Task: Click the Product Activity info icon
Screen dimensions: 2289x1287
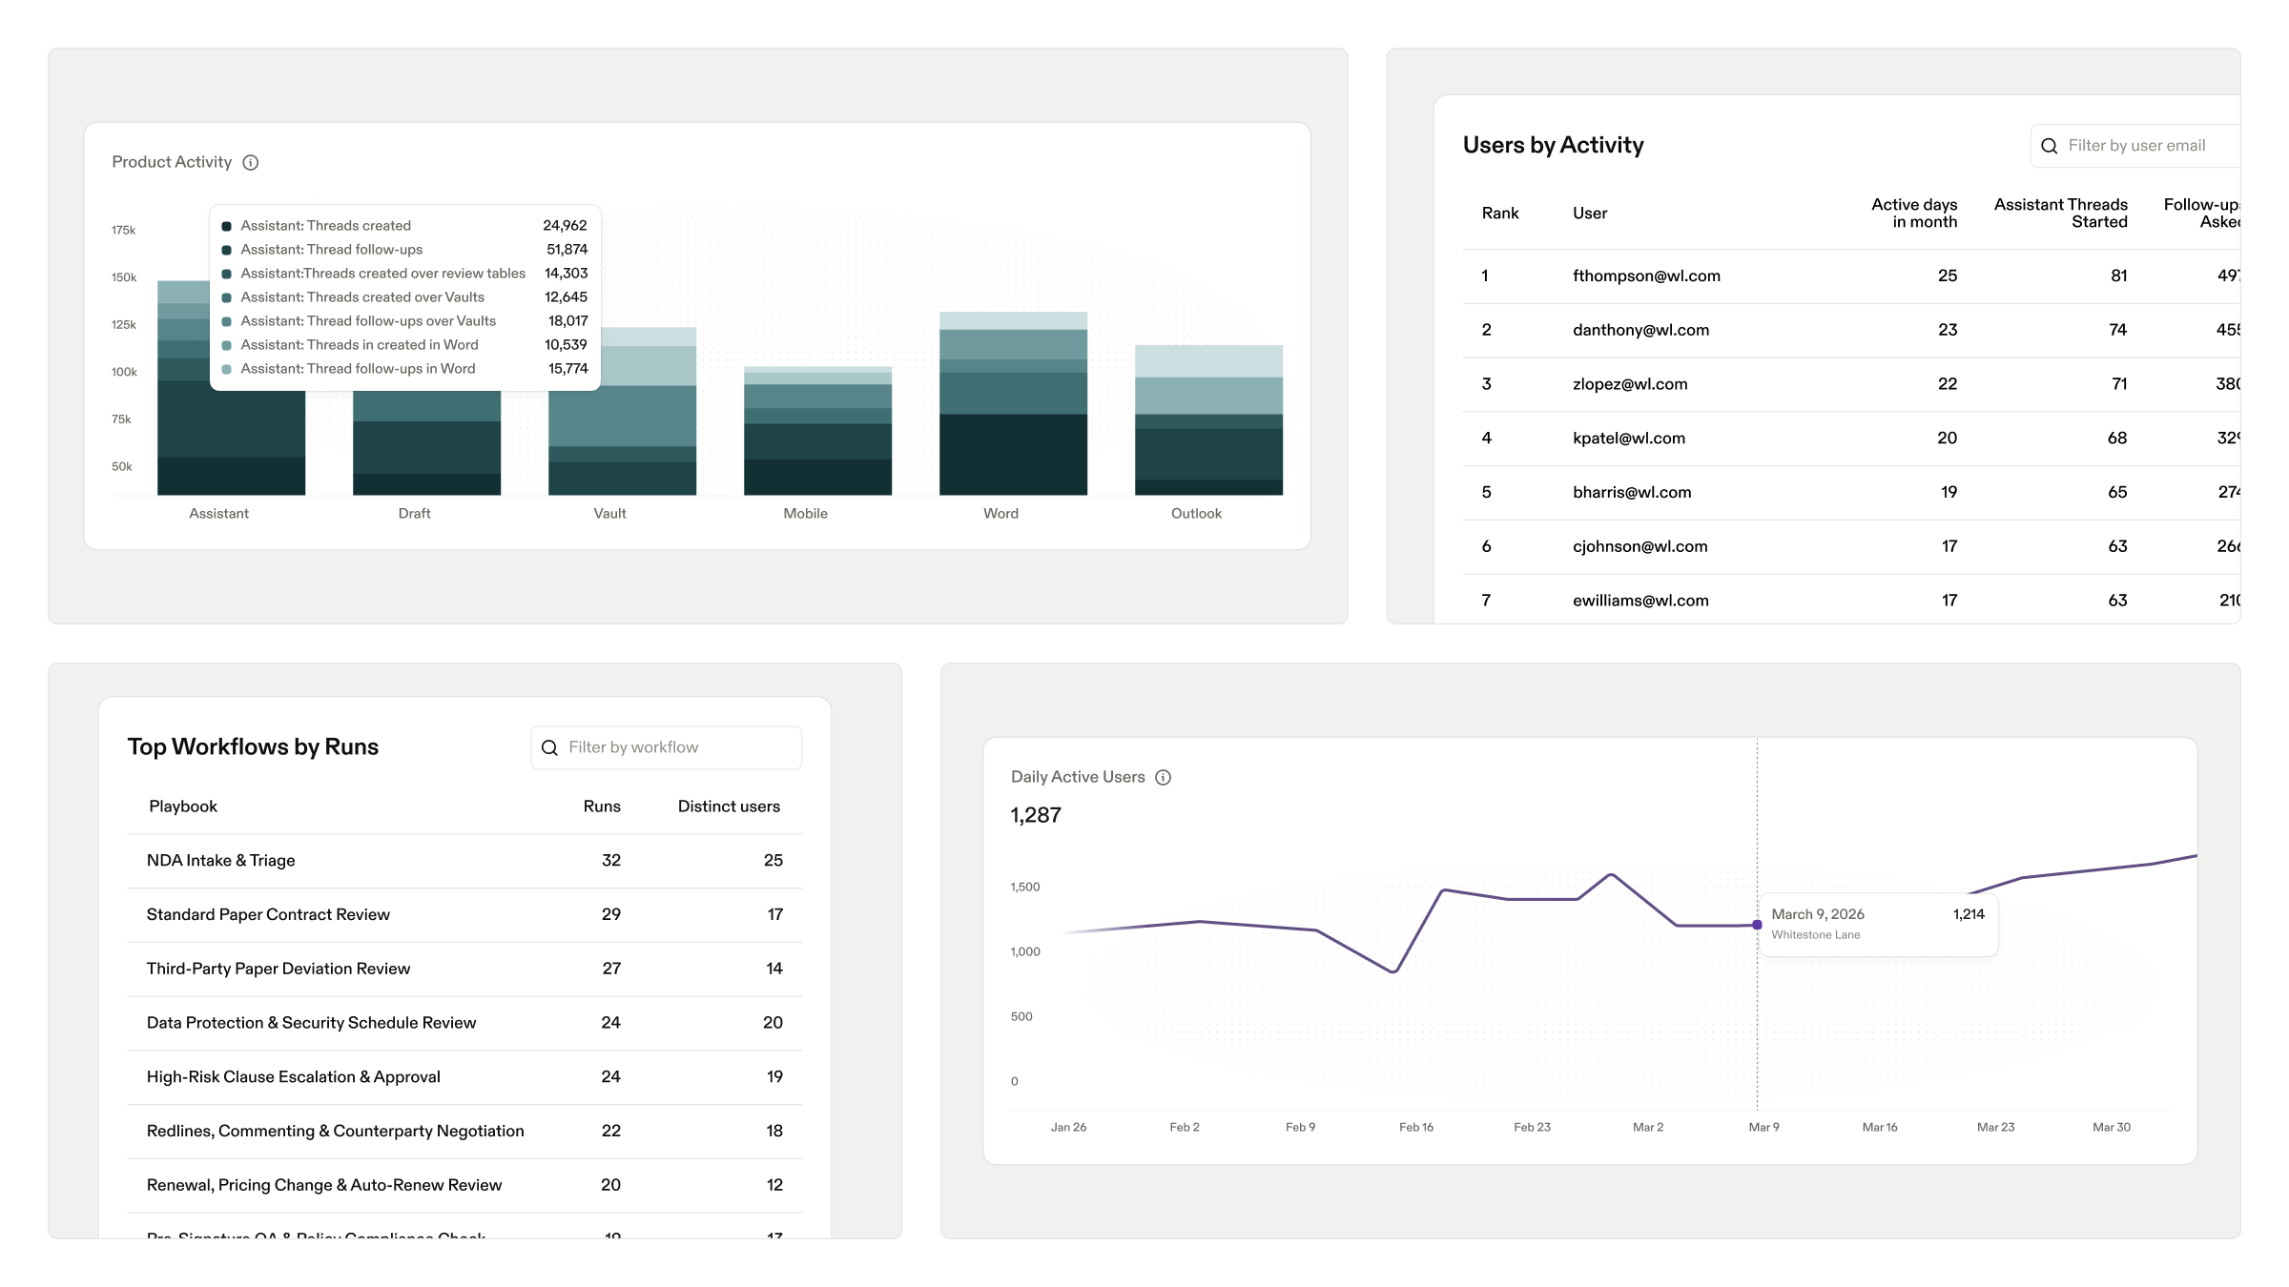Action: pyautogui.click(x=251, y=163)
